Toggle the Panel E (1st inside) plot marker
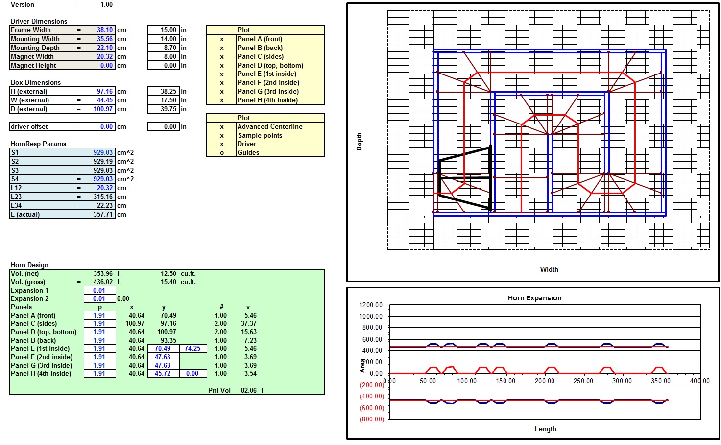 coord(221,74)
